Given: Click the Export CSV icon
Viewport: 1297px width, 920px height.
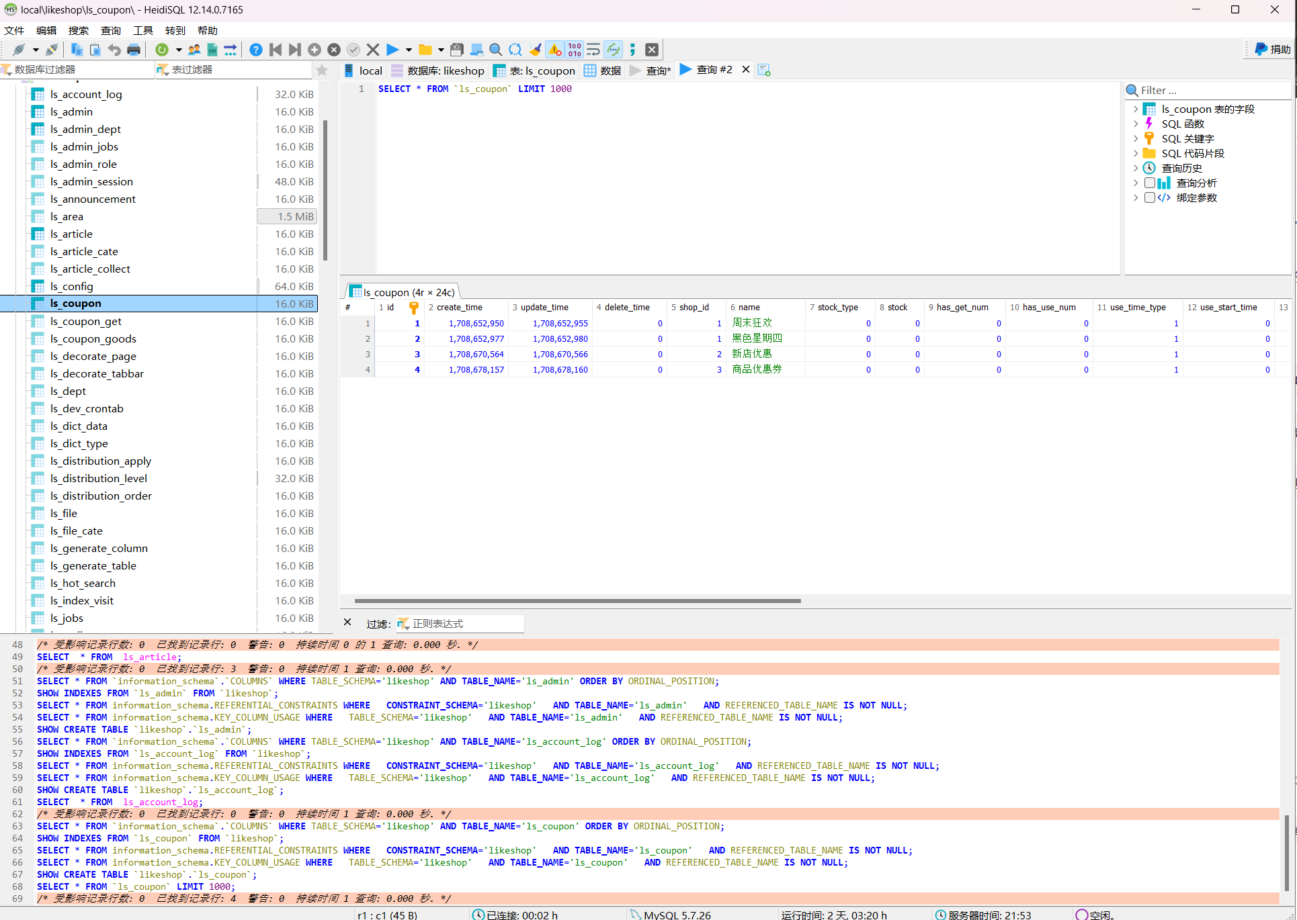Looking at the screenshot, I should coord(212,50).
